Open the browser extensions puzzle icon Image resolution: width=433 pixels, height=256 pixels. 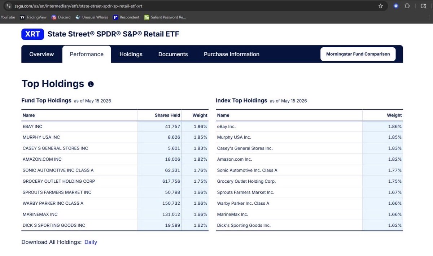click(x=407, y=6)
